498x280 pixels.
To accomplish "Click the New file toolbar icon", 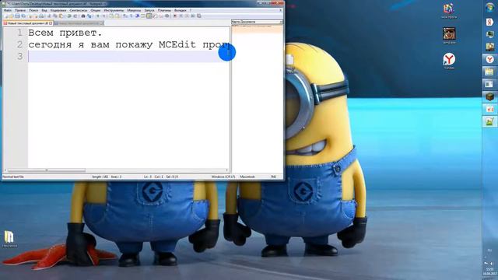I will click(6, 16).
